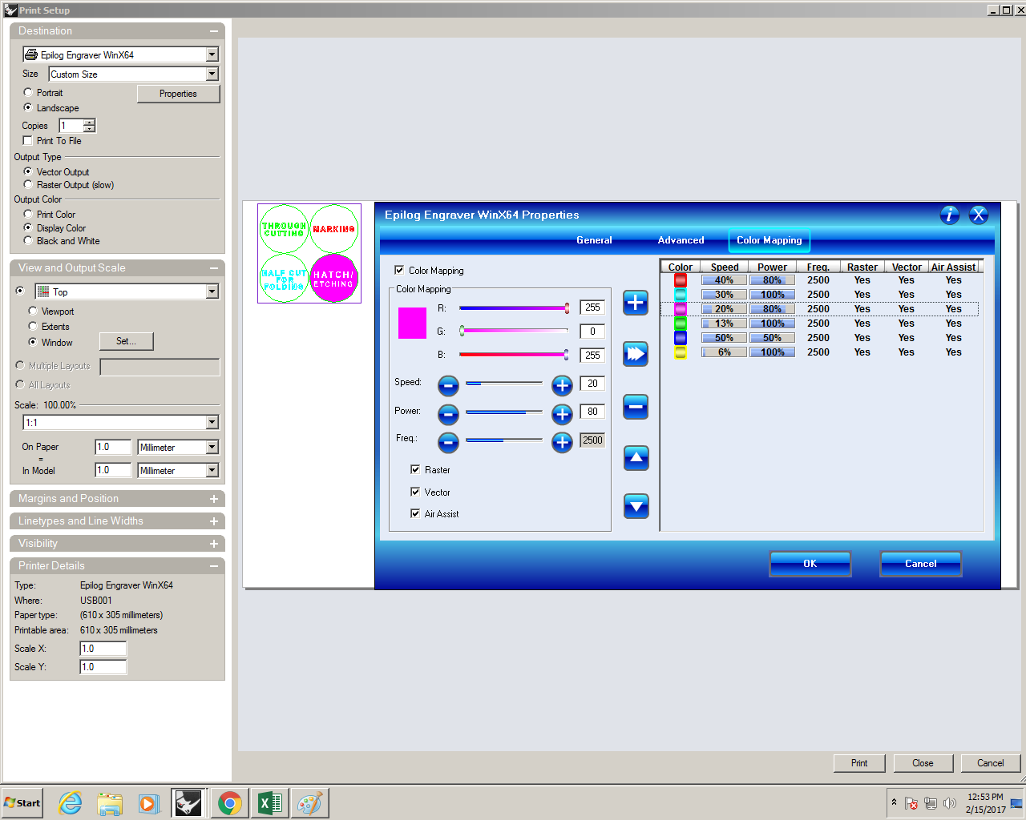
Task: Select Landscape orientation
Action: (28, 107)
